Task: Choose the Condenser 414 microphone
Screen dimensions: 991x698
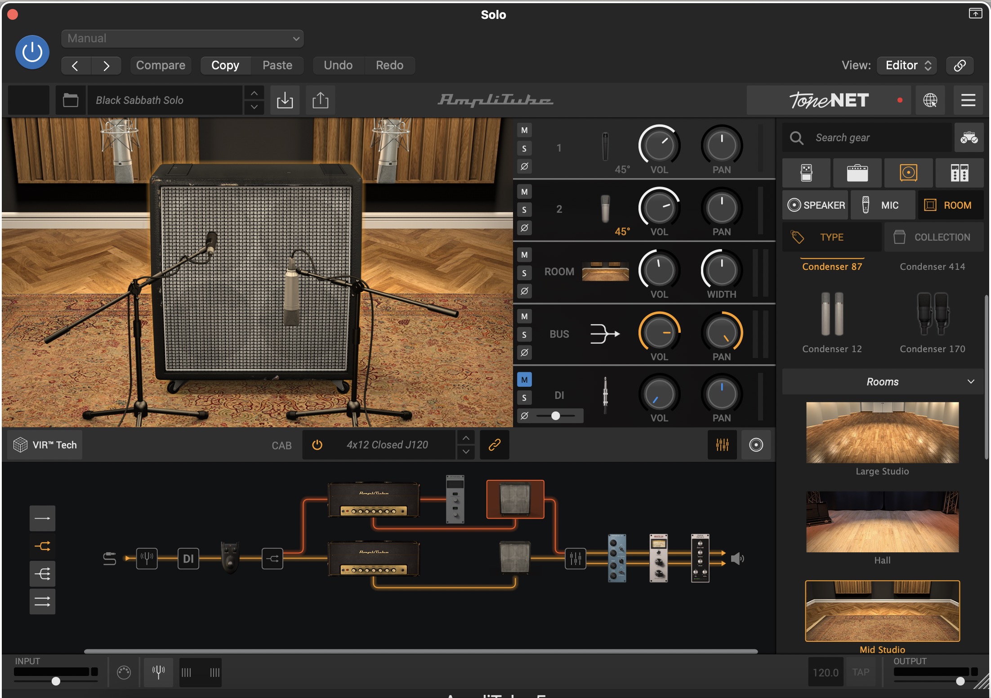Action: [933, 266]
